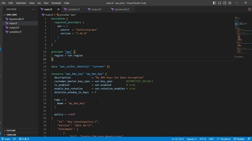Toggle secondary side bar layout icon
The image size is (252, 141).
coord(224,3)
